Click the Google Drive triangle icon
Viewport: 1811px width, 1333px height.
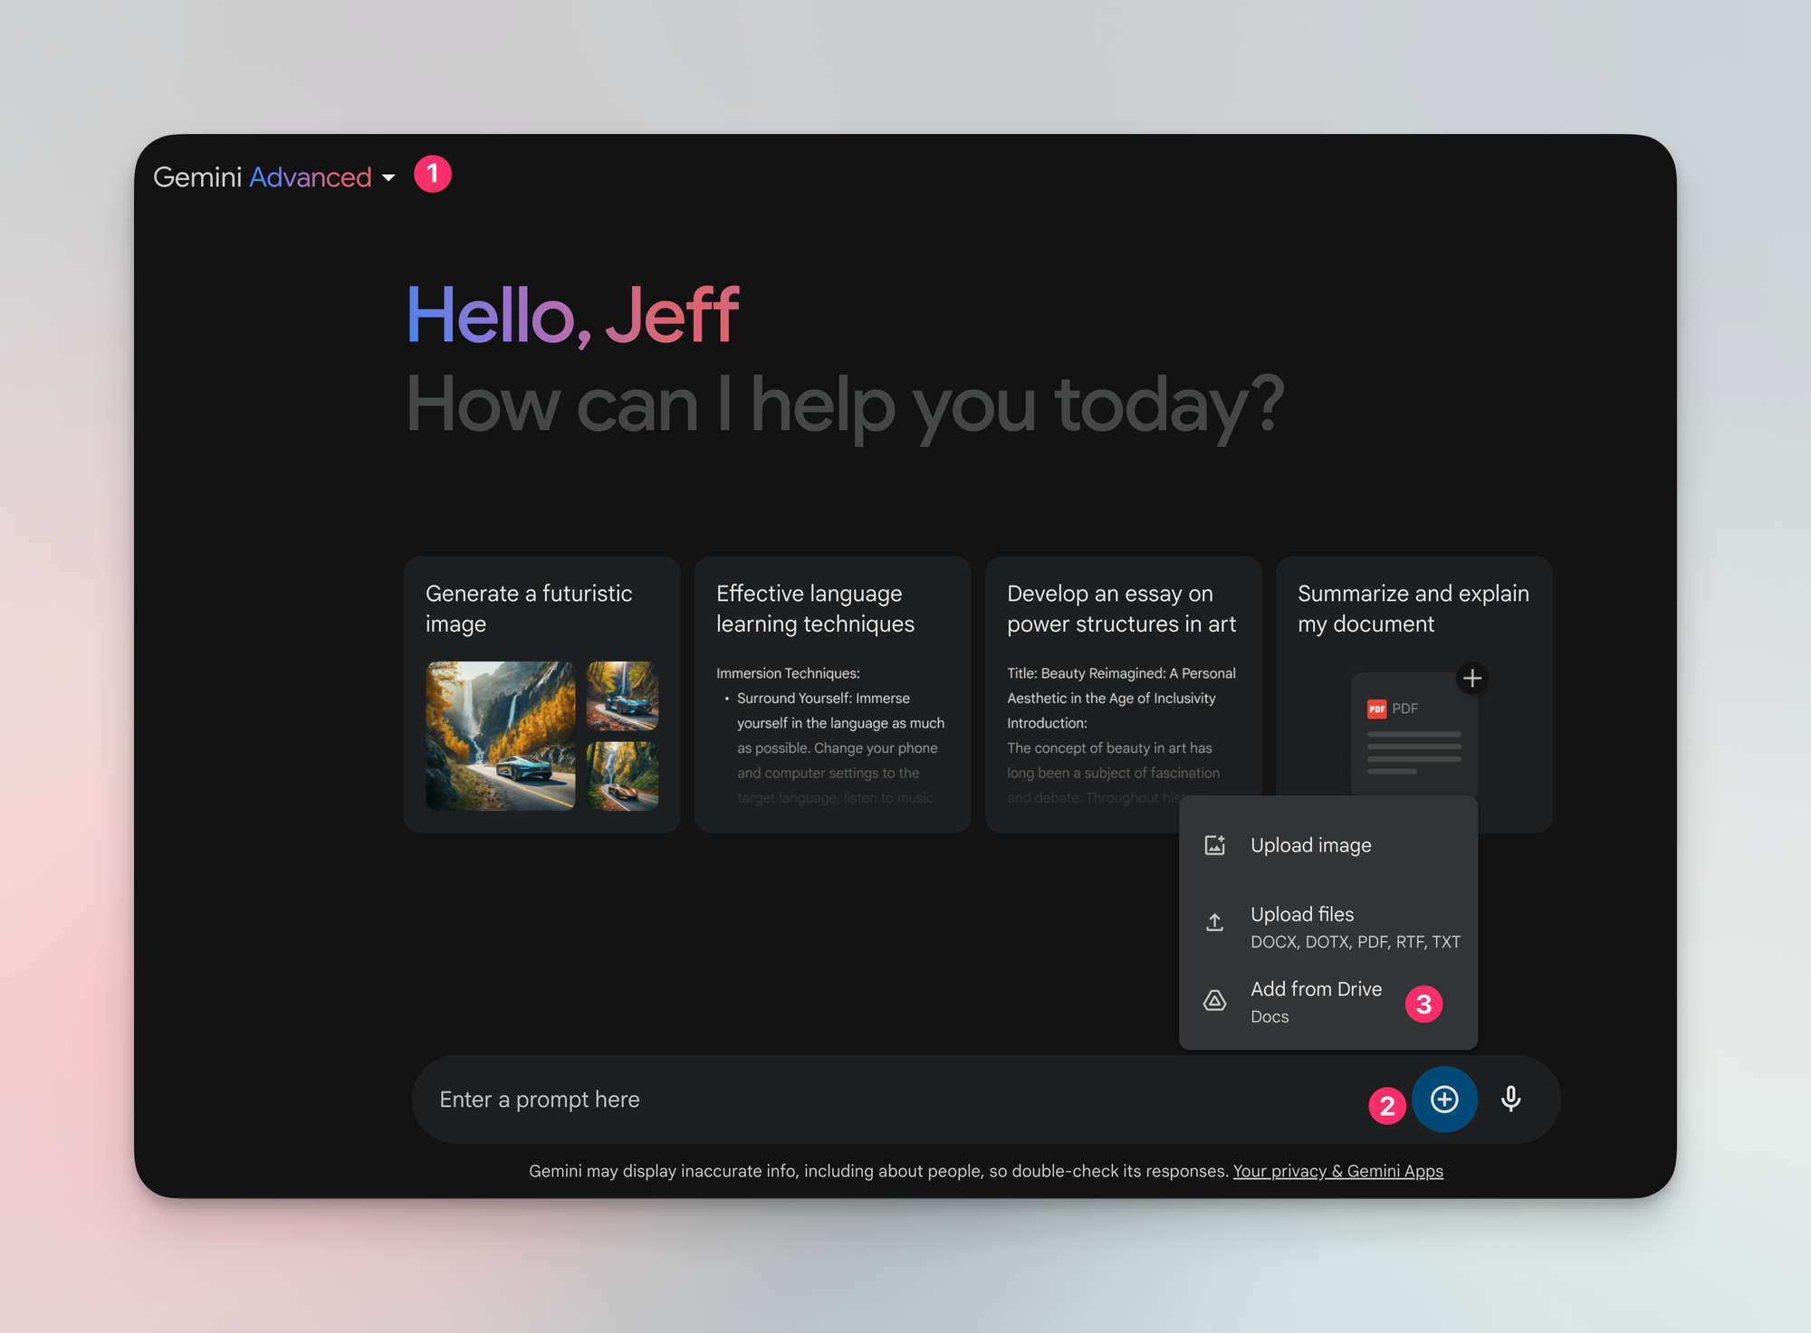click(x=1215, y=1000)
